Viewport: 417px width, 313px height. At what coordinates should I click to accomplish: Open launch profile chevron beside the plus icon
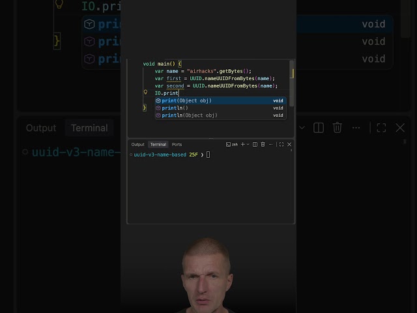click(248, 144)
